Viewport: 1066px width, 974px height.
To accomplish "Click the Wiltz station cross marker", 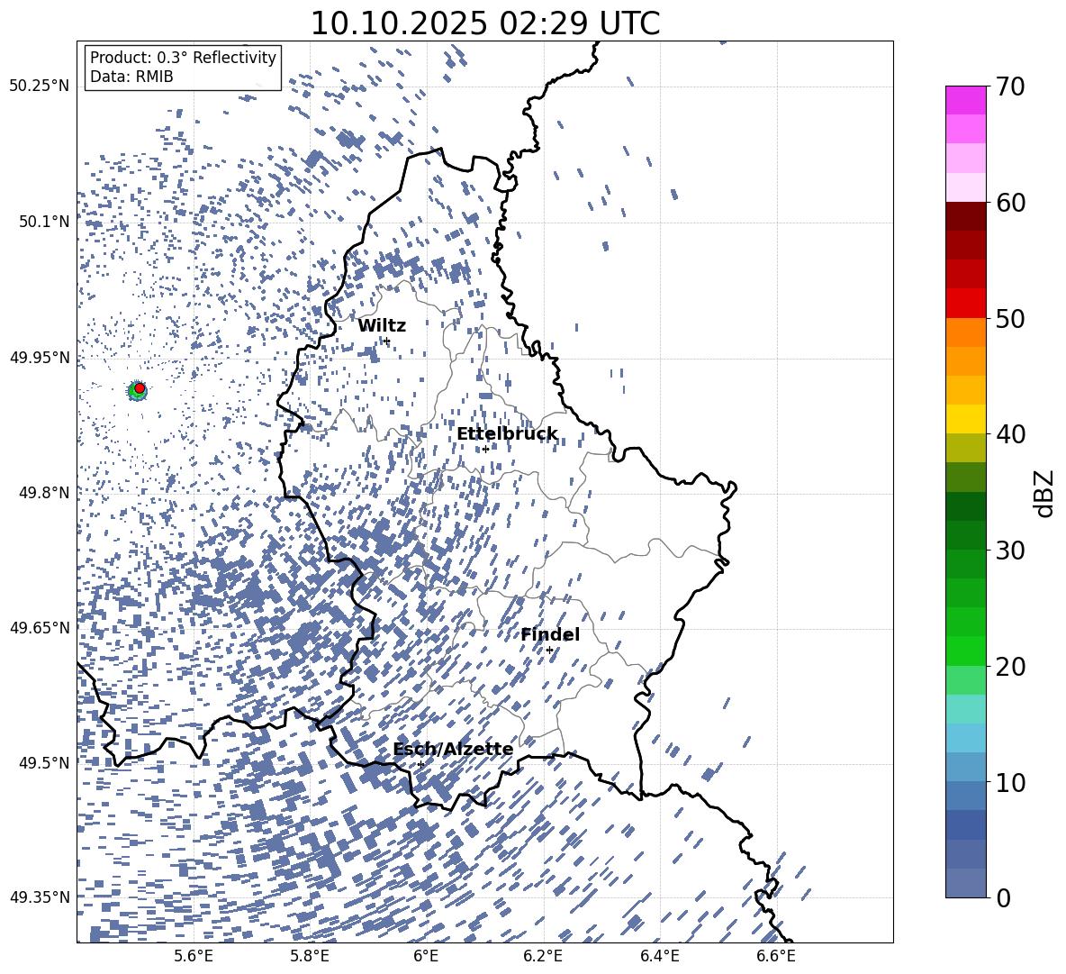I will pyautogui.click(x=387, y=341).
